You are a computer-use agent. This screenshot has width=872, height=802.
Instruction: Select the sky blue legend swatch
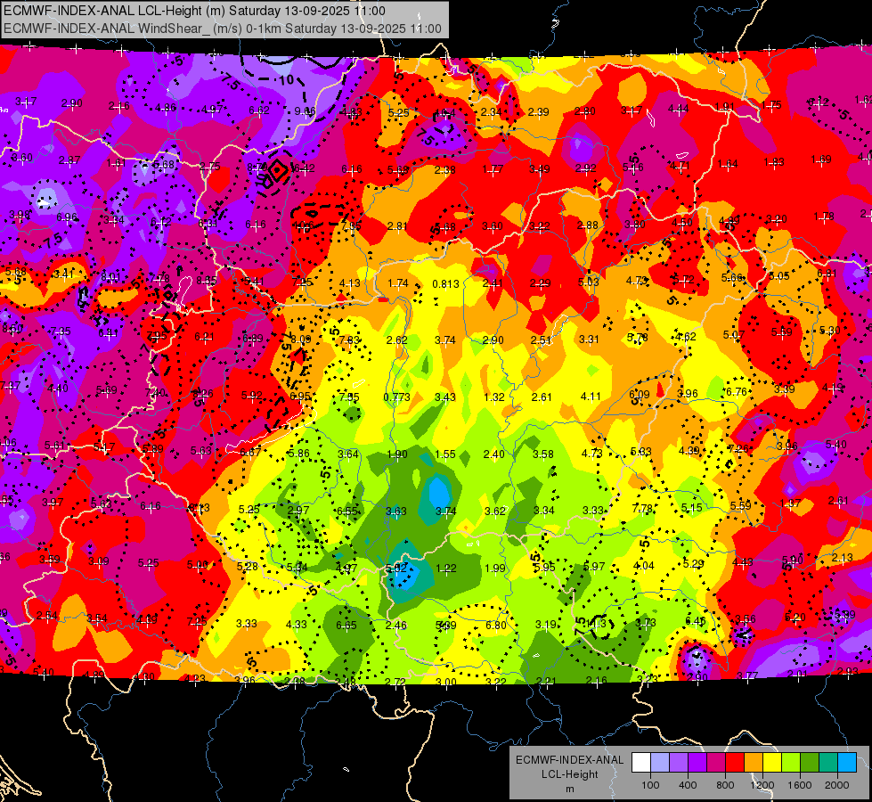(847, 762)
